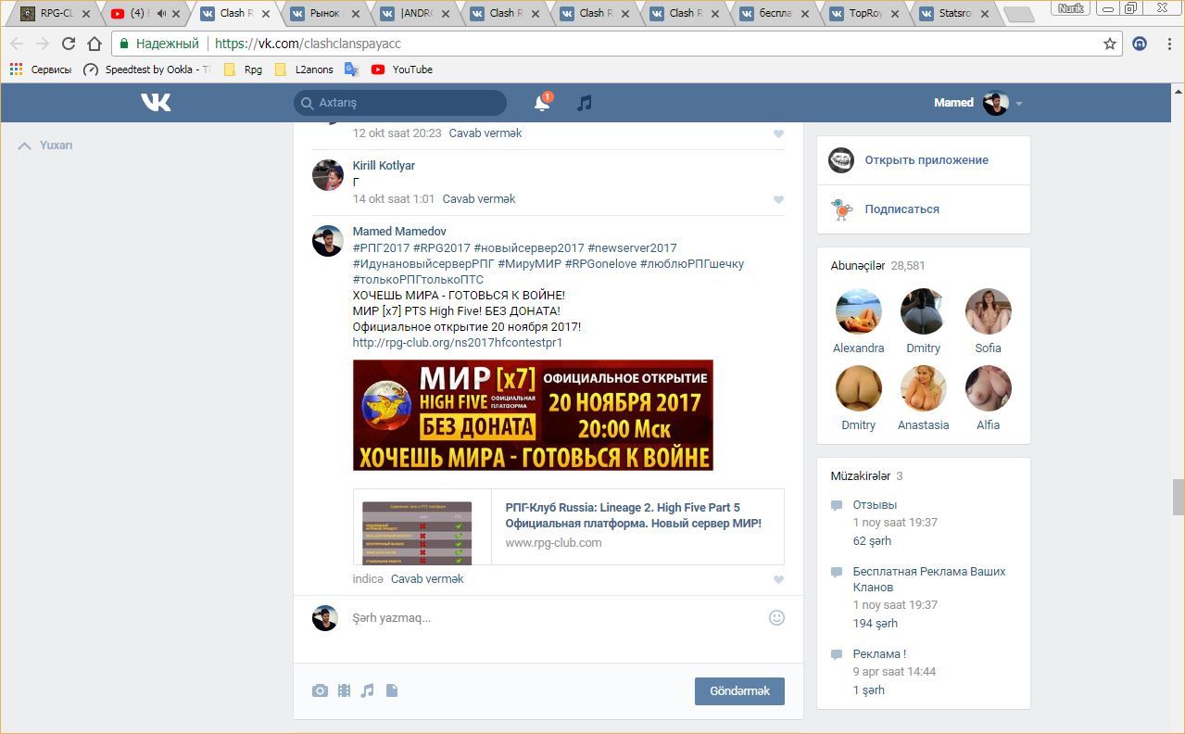Image resolution: width=1185 pixels, height=734 pixels.
Task: View site security info lock icon
Action: coord(123,44)
